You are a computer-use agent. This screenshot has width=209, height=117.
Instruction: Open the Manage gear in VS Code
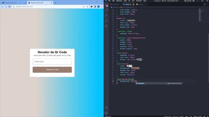click(106, 113)
